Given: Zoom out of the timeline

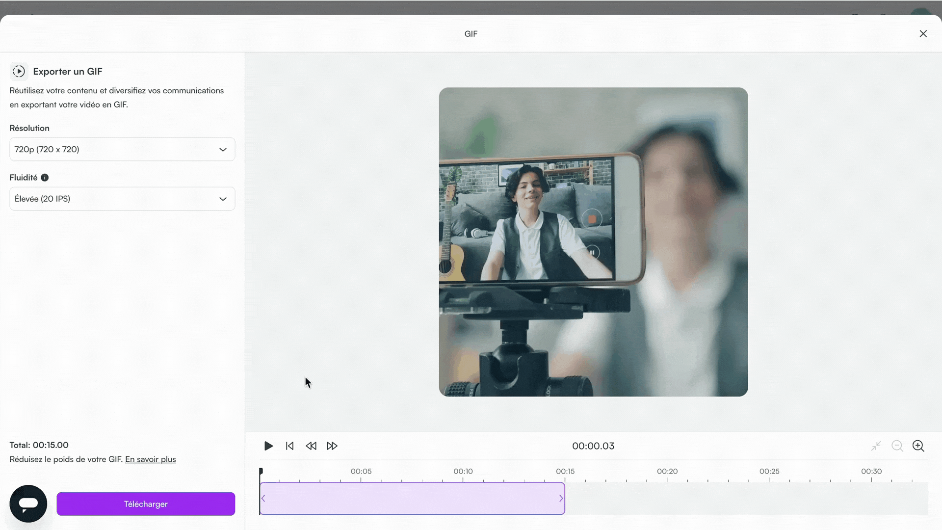Looking at the screenshot, I should (x=897, y=446).
